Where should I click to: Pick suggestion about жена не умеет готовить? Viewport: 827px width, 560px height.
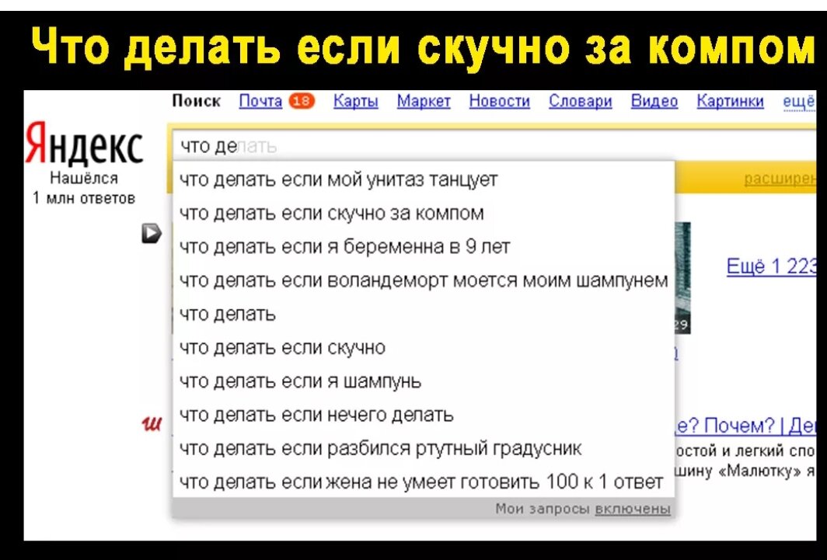point(424,482)
